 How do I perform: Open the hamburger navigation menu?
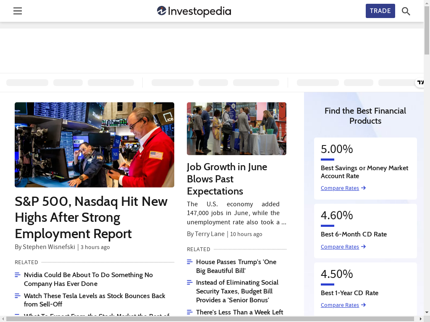coord(18,11)
